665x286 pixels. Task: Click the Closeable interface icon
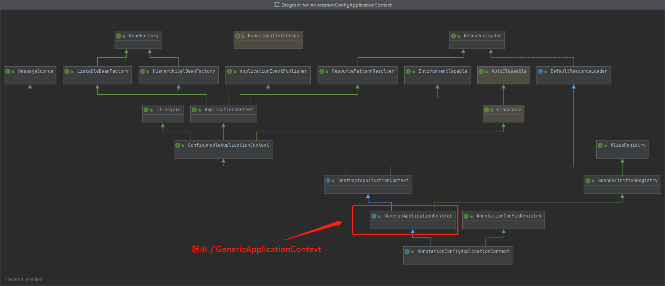coord(487,110)
